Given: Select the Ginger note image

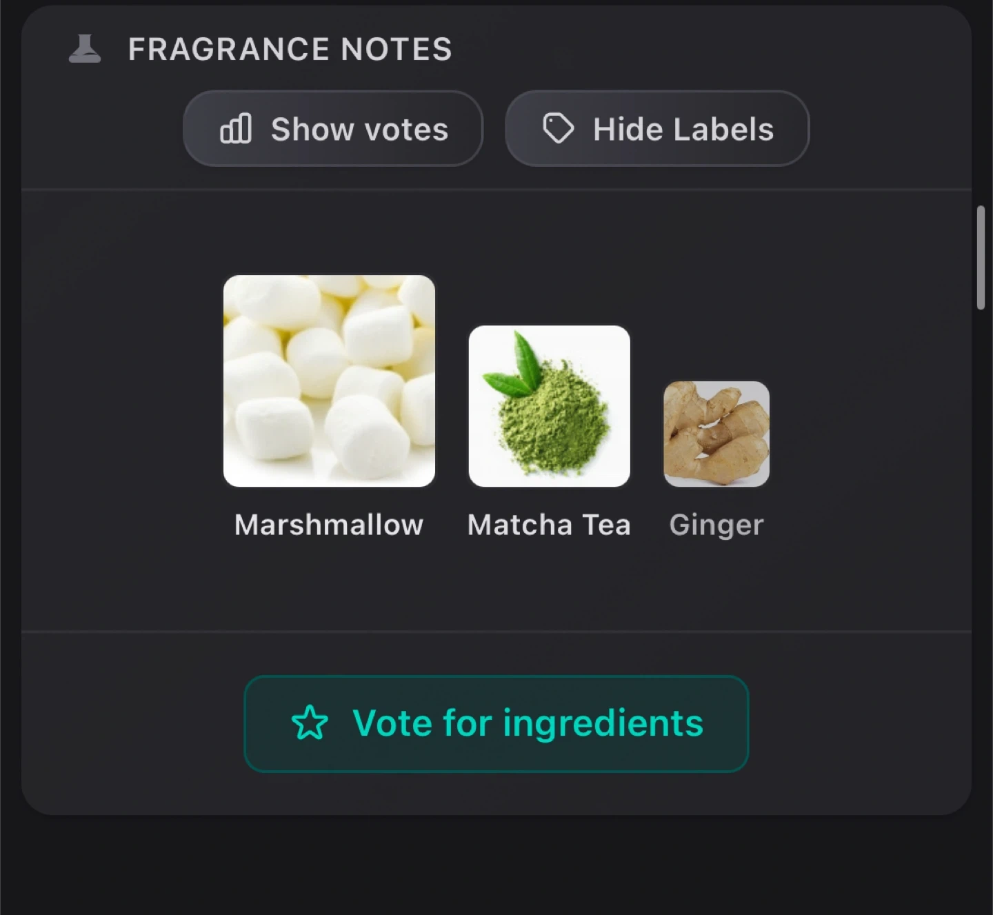Looking at the screenshot, I should click(716, 434).
